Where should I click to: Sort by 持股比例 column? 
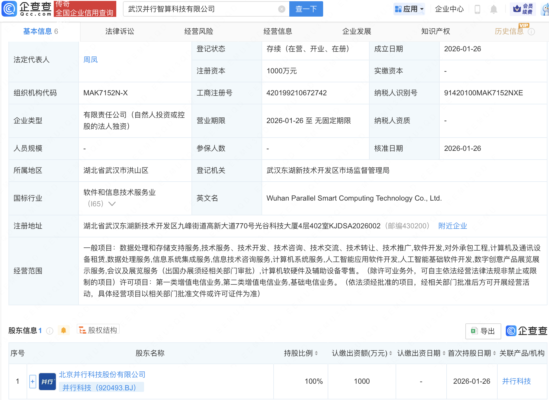coord(316,353)
